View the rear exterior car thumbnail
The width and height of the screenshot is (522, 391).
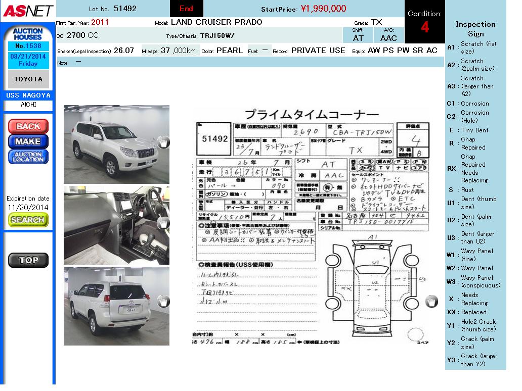click(x=116, y=306)
